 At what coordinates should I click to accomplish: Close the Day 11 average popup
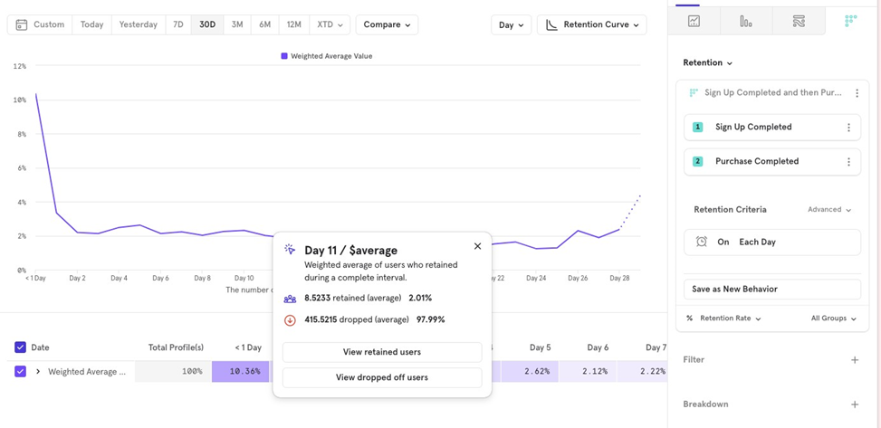coord(477,246)
